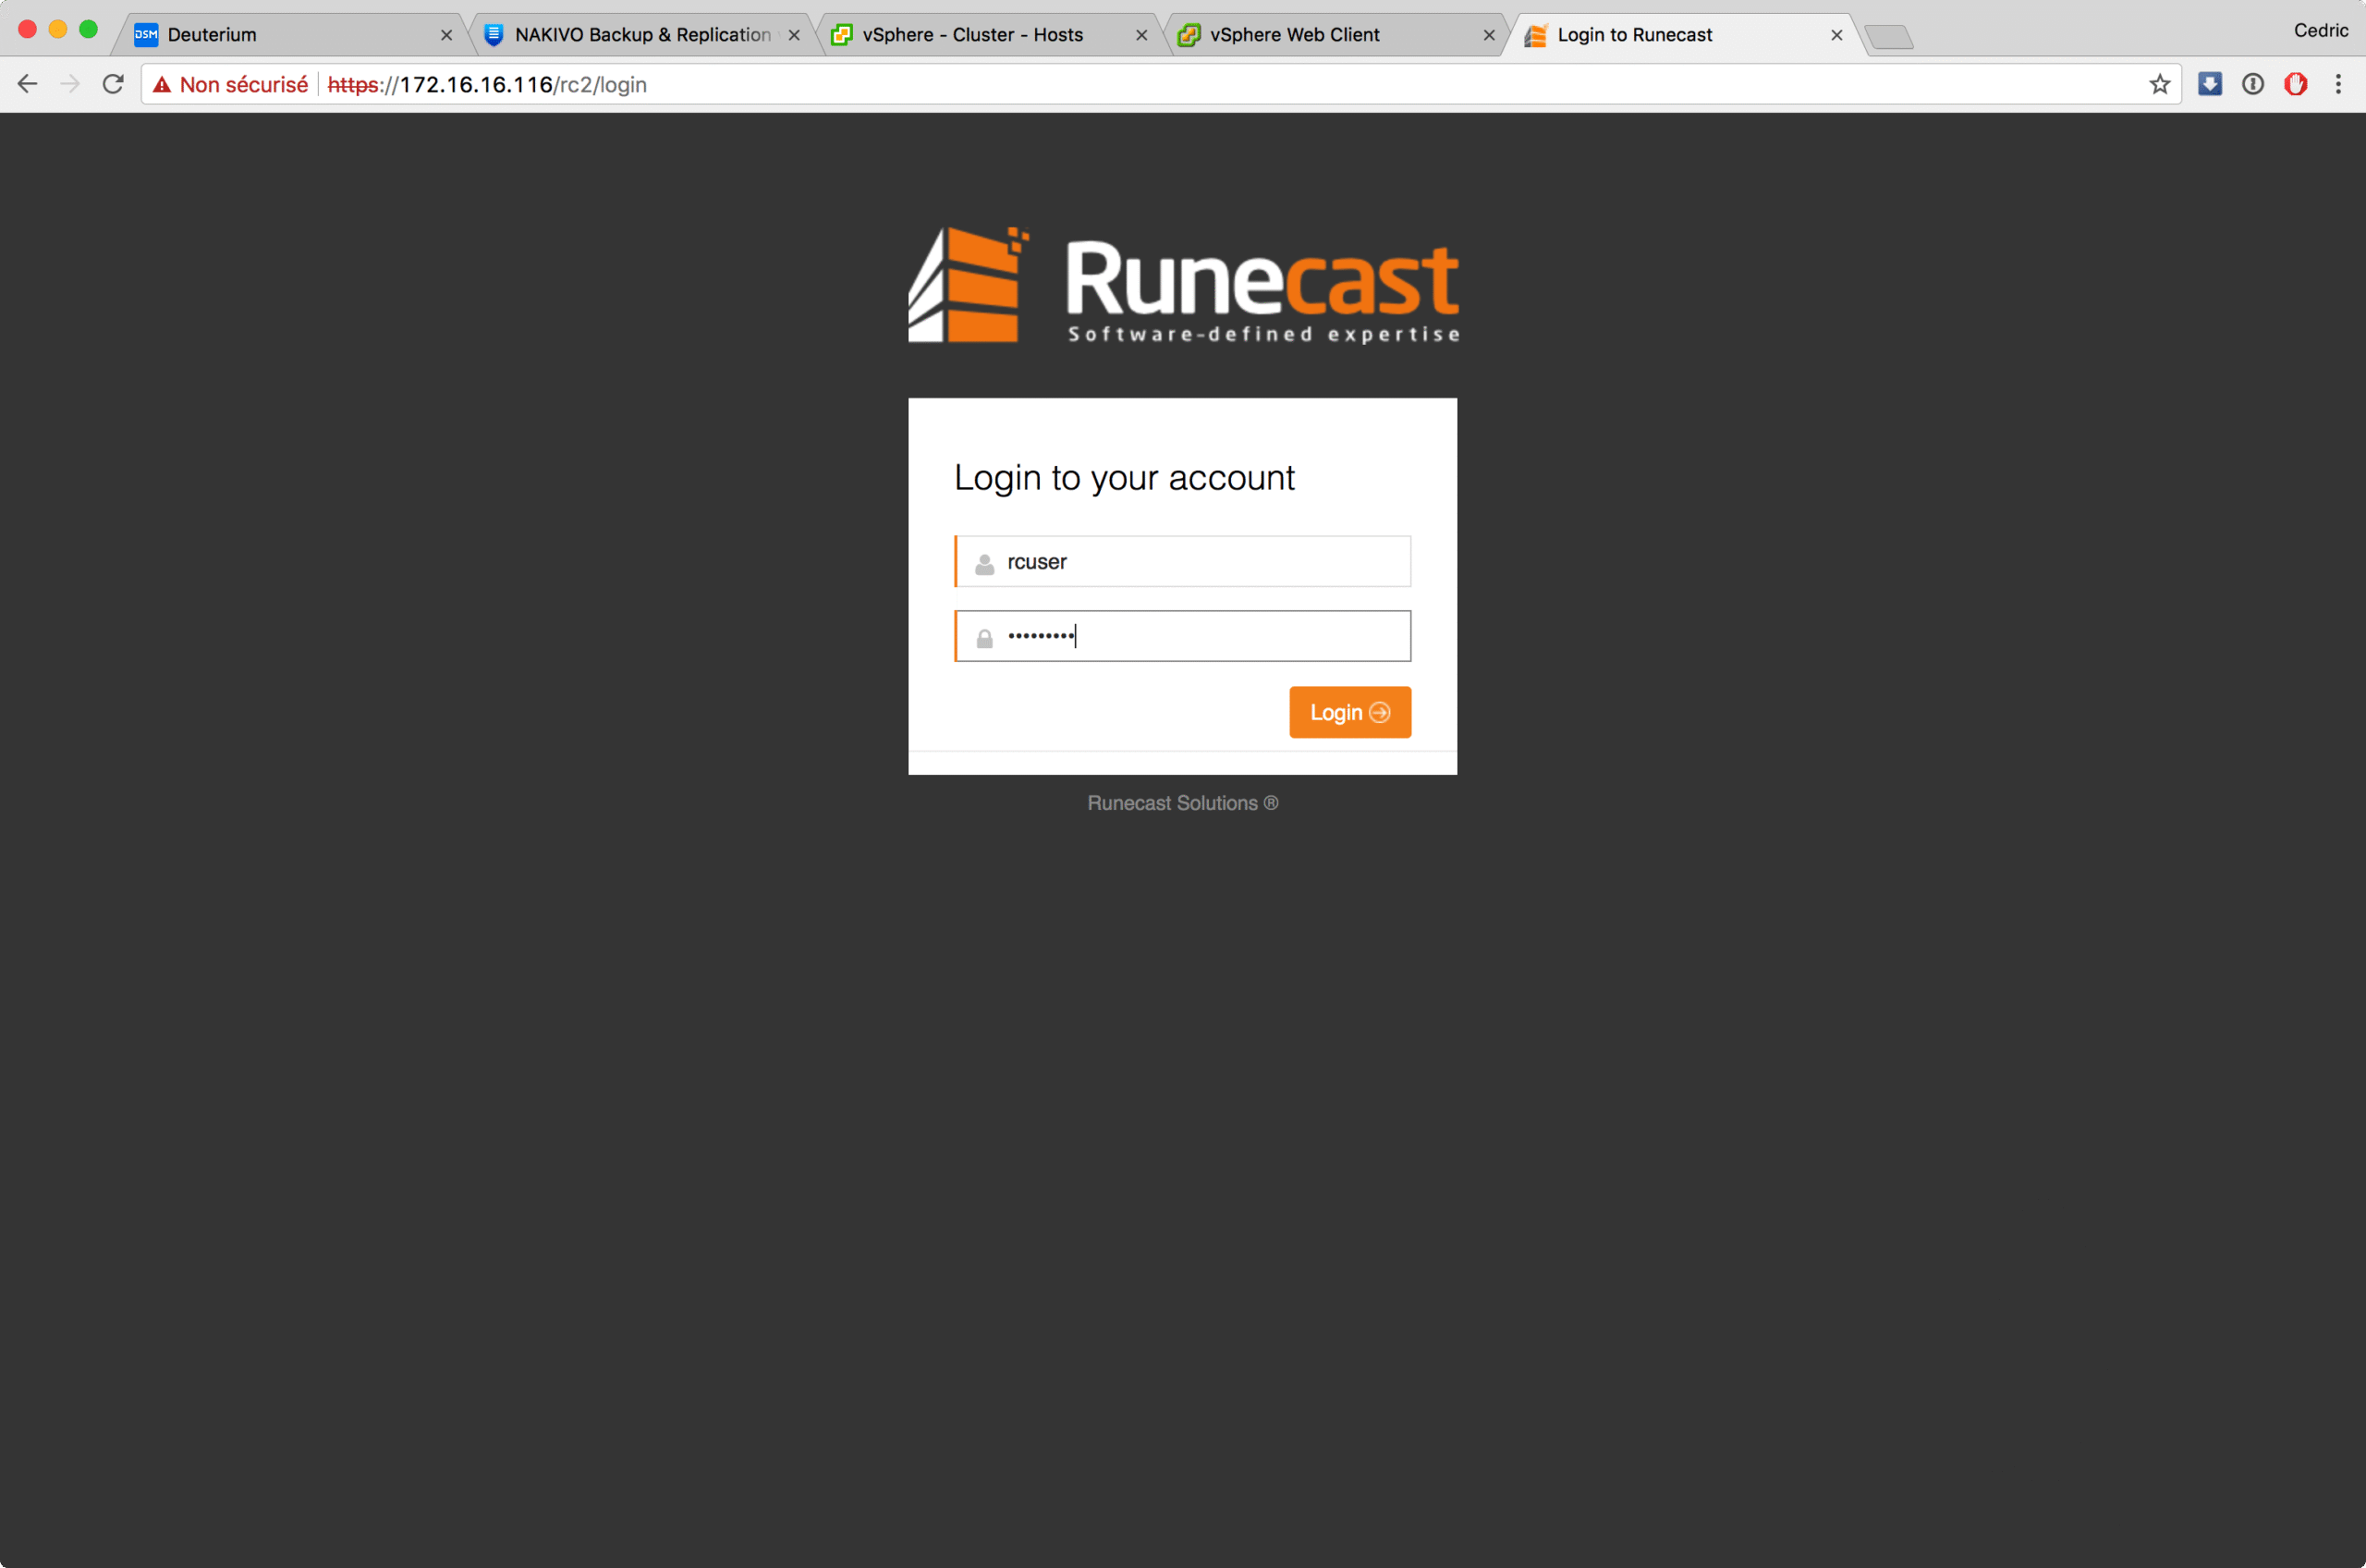Open the blue download extension icon
The image size is (2366, 1568).
click(x=2209, y=84)
